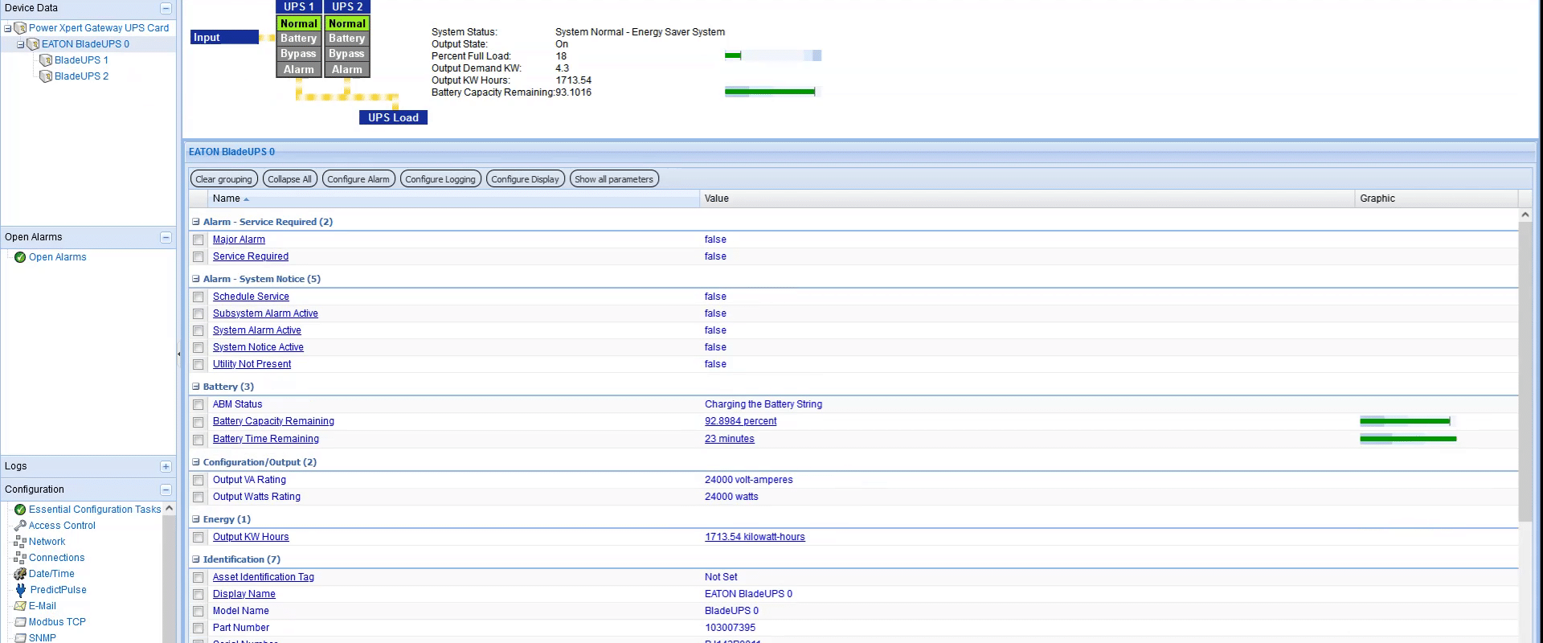Collapse the Device Data panel
This screenshot has width=1543, height=643.
click(166, 8)
